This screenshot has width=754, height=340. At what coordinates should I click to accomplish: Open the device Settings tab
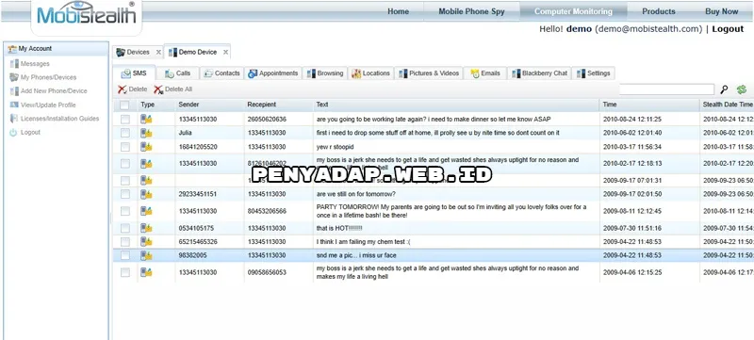[x=593, y=73]
